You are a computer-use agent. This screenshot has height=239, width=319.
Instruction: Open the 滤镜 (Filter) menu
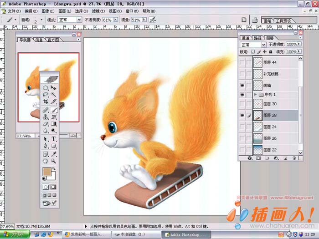pos(98,11)
